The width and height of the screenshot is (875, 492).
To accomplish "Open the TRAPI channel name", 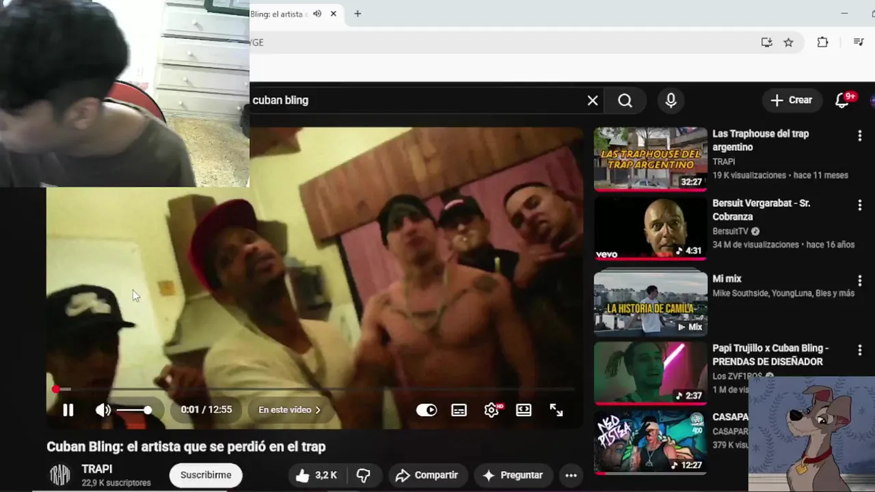I will [97, 469].
